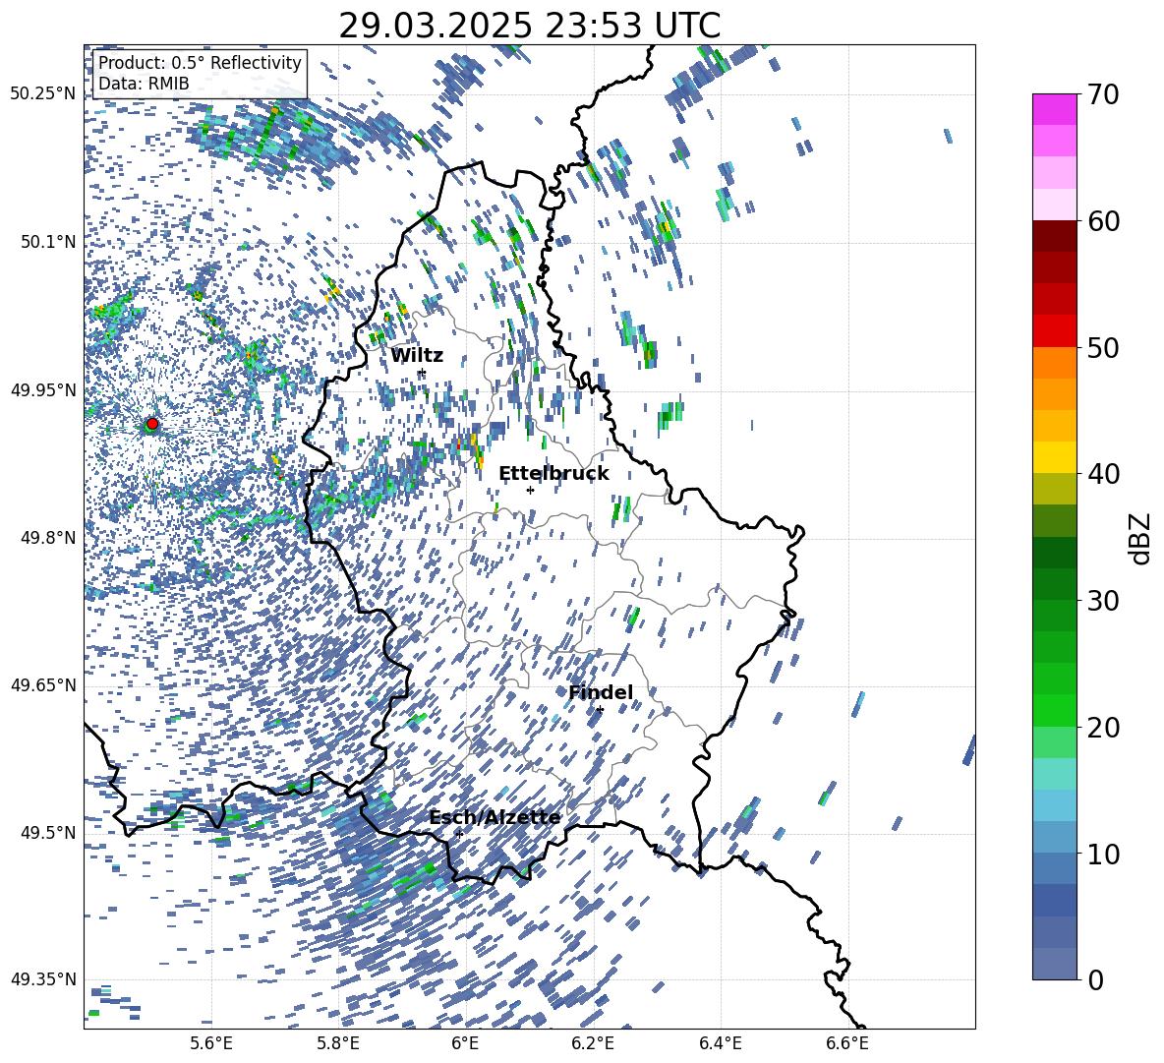Click the Findel station label
Viewport: 1164px width, 1063px height.
point(601,692)
